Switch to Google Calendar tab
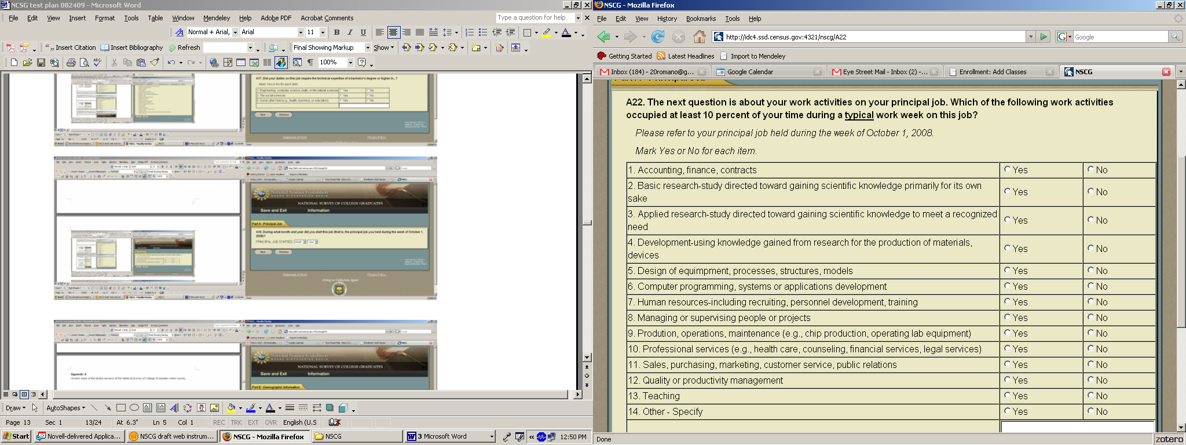 tap(768, 72)
